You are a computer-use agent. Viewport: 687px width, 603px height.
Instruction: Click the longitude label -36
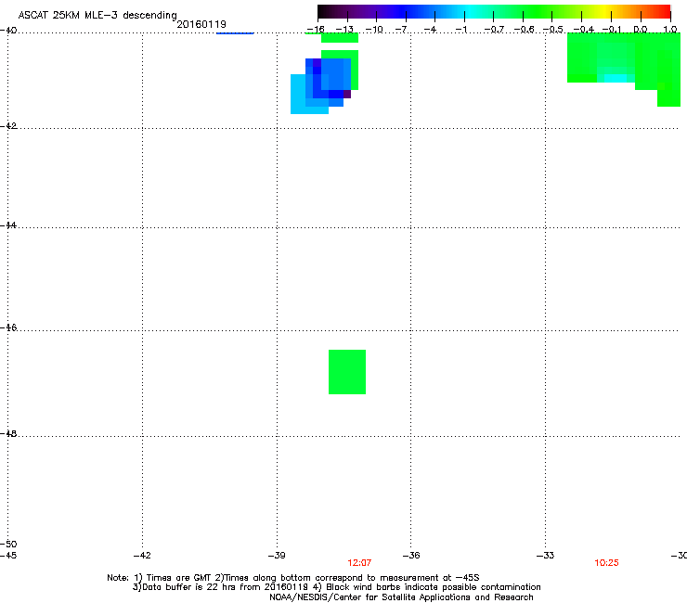[411, 556]
